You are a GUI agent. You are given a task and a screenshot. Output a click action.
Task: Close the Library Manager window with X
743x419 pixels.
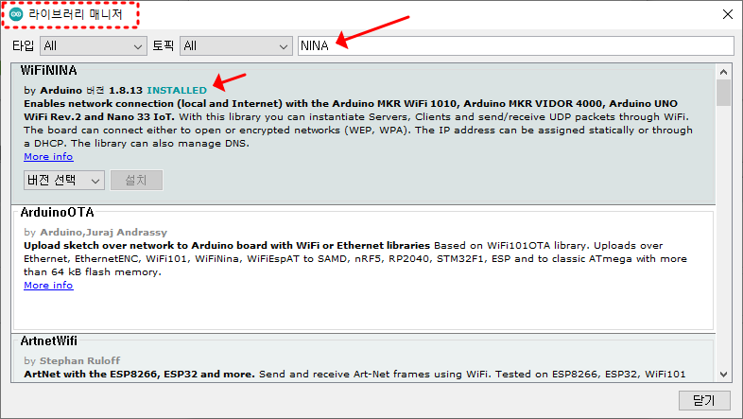727,14
